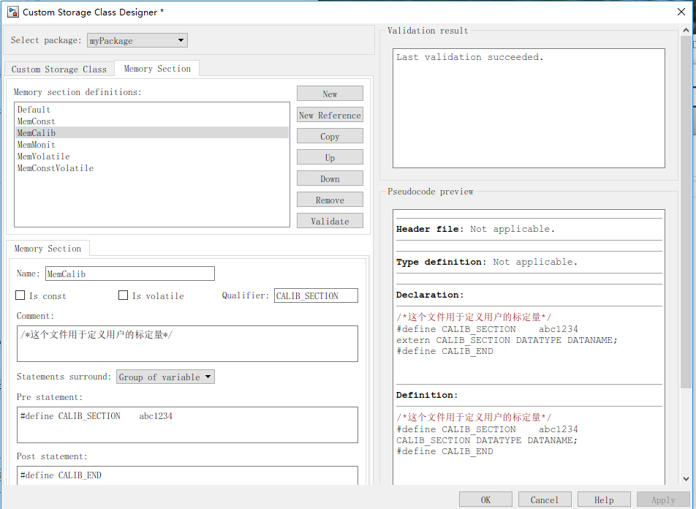The image size is (696, 509).
Task: Validate the memory section definition
Action: [330, 221]
